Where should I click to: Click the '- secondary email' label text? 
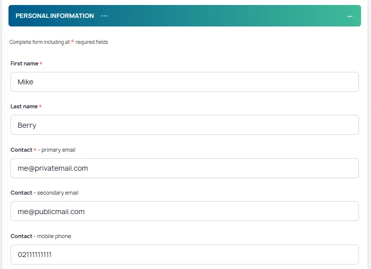click(x=56, y=193)
